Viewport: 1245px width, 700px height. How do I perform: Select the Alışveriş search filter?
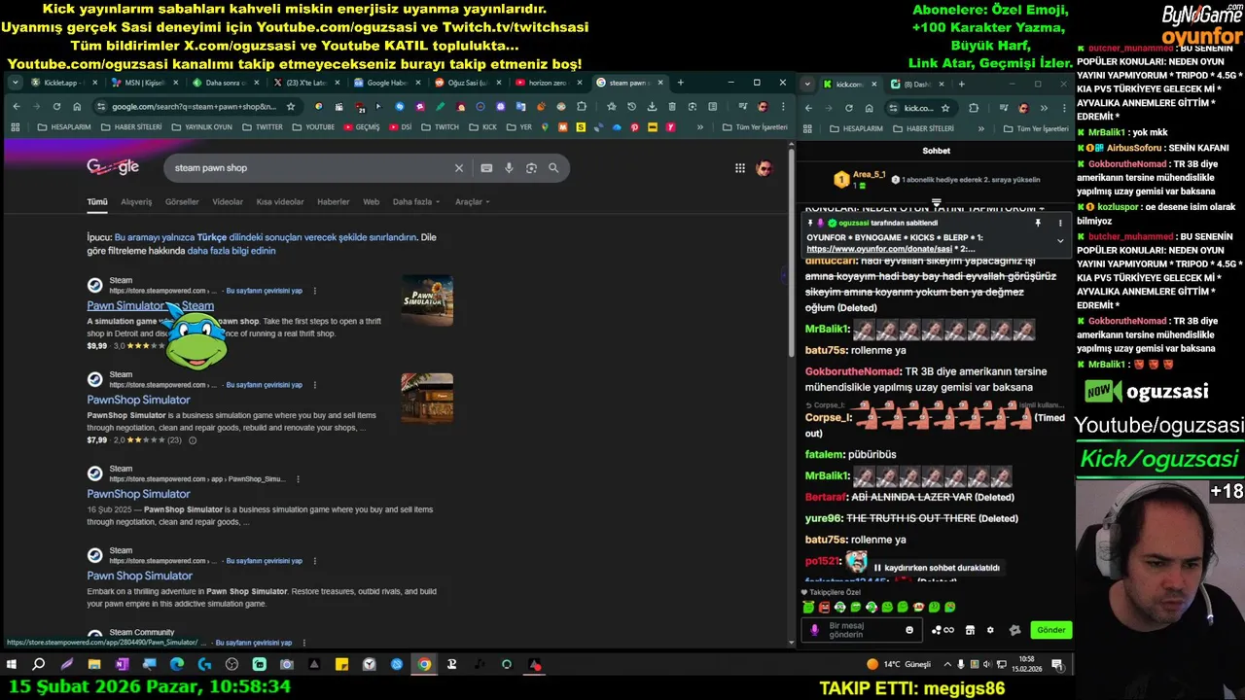[136, 202]
